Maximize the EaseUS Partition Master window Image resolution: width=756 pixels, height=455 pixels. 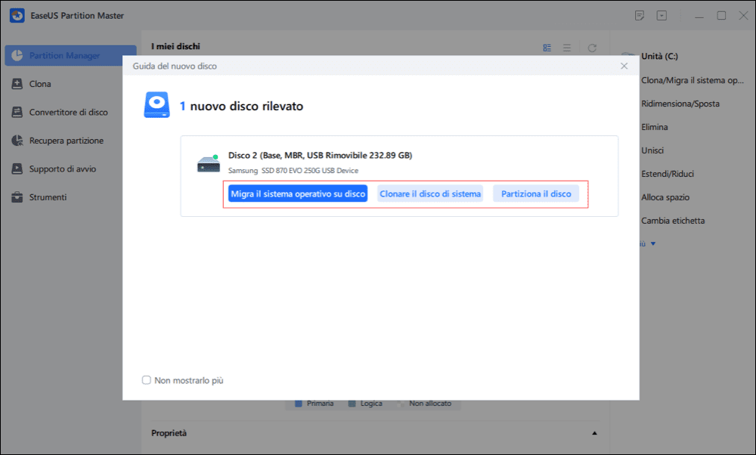(x=721, y=15)
